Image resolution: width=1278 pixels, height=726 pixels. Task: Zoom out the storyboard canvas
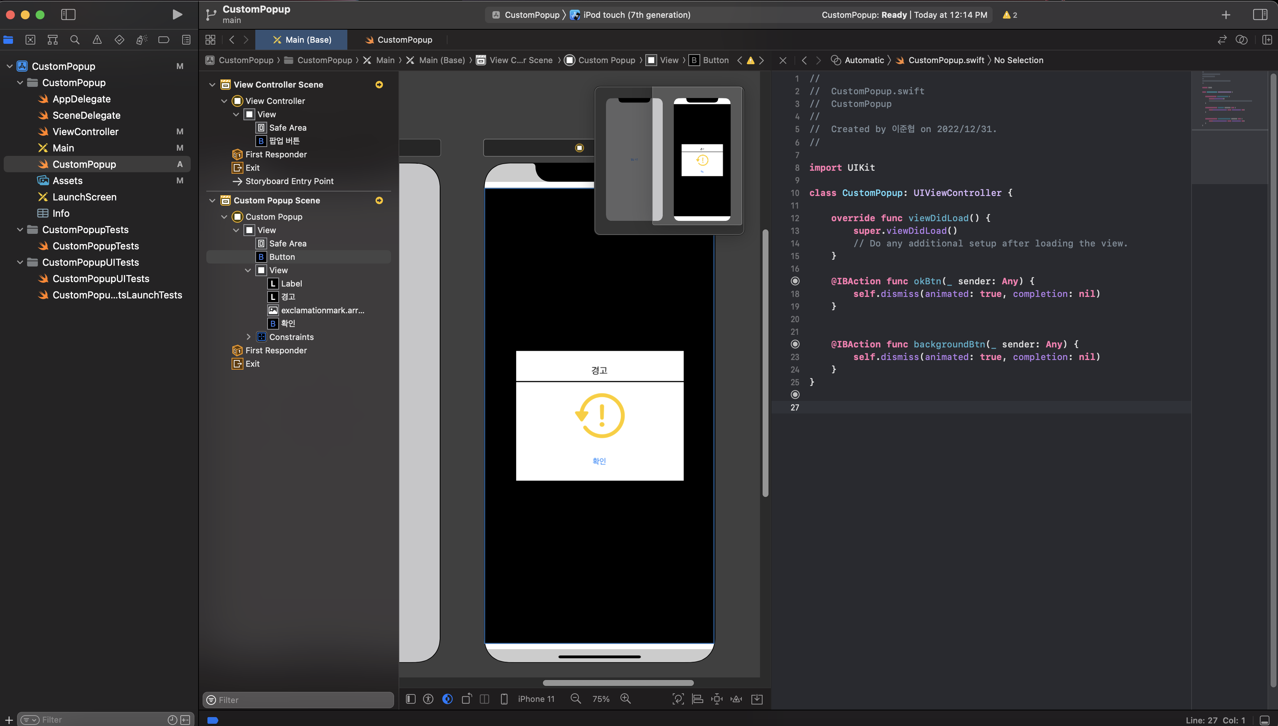pyautogui.click(x=576, y=699)
